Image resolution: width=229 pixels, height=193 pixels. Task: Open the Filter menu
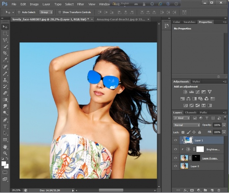point(81,4)
